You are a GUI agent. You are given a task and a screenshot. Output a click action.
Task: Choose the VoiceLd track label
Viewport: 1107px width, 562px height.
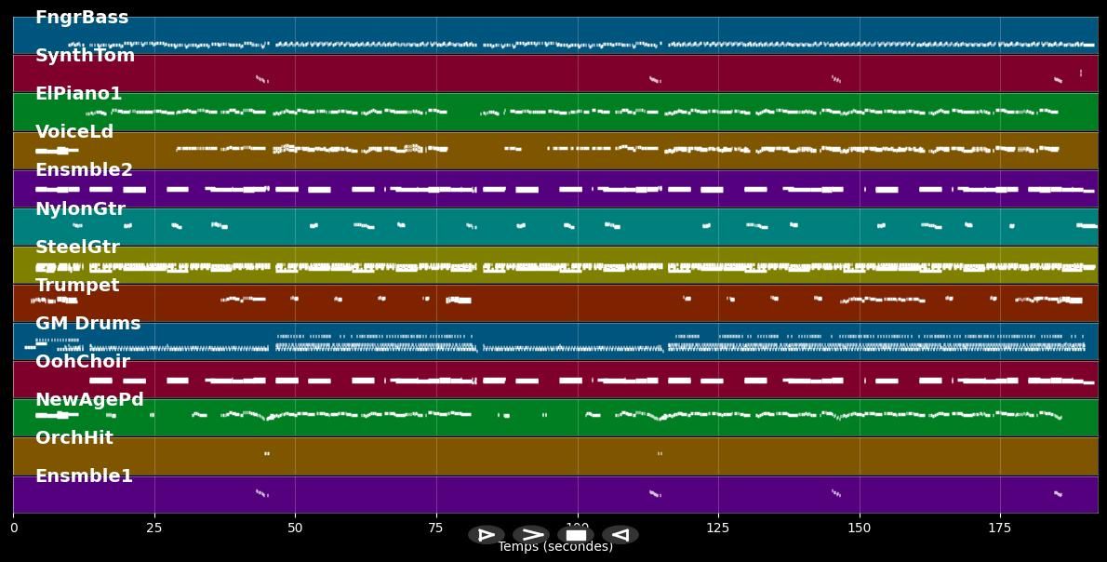pyautogui.click(x=74, y=132)
